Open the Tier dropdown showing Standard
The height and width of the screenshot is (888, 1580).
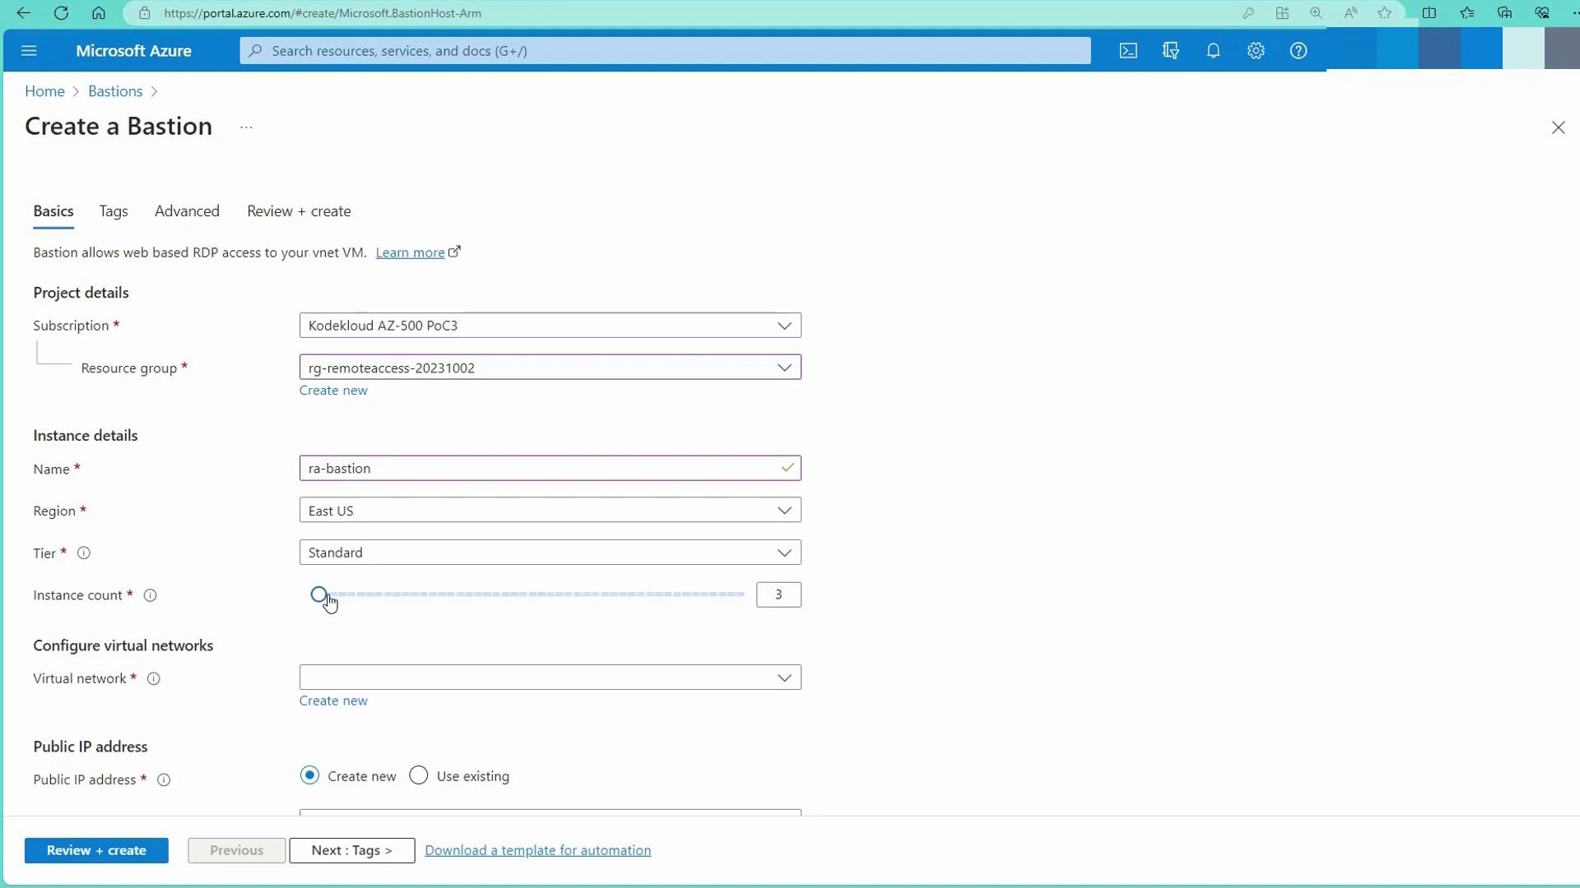[550, 553]
